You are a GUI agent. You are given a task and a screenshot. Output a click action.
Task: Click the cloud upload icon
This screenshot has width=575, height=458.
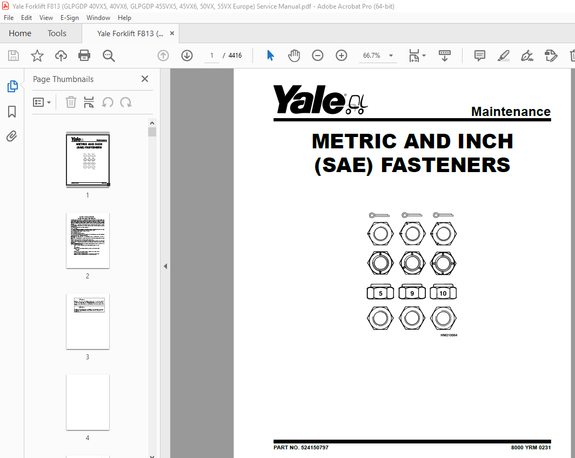pos(61,56)
